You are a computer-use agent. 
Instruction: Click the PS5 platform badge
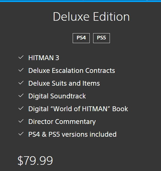[x=101, y=38]
